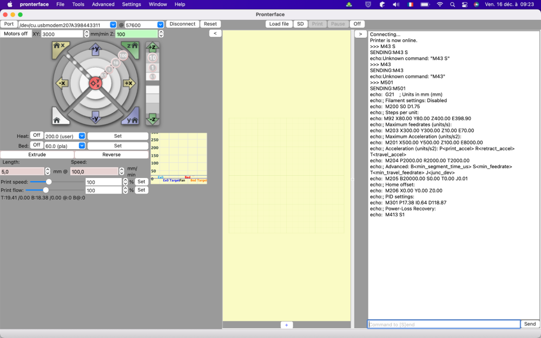This screenshot has width=541, height=338.
Task: Jog the print head in +Y direction
Action: pyautogui.click(x=95, y=49)
